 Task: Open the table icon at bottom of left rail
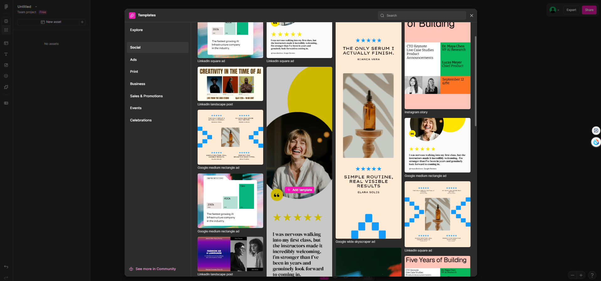pos(6,103)
